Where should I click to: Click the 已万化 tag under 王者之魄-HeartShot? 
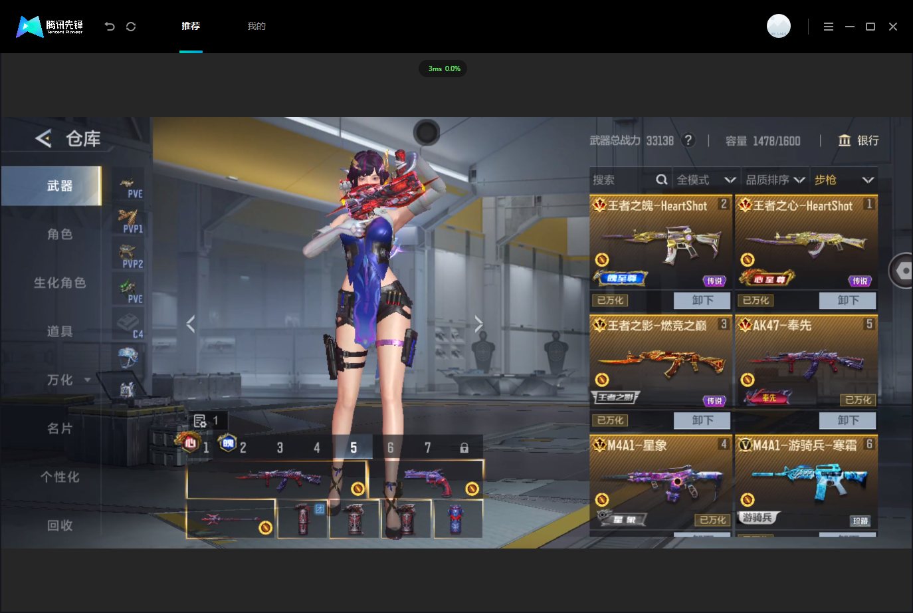pyautogui.click(x=610, y=301)
